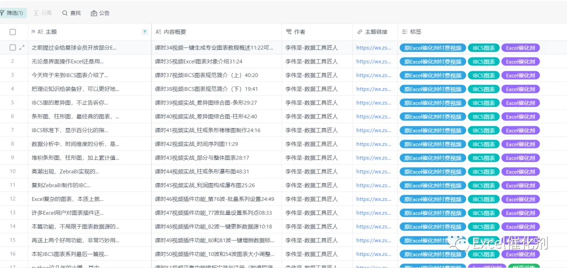Toggle the select-all checkbox in header
567x268 pixels.
pos(13,32)
